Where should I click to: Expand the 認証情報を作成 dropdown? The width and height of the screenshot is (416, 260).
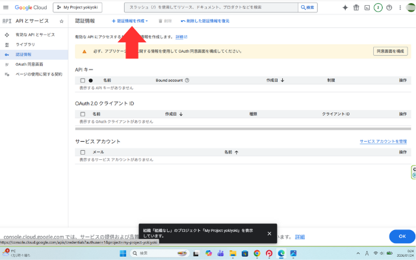[130, 21]
